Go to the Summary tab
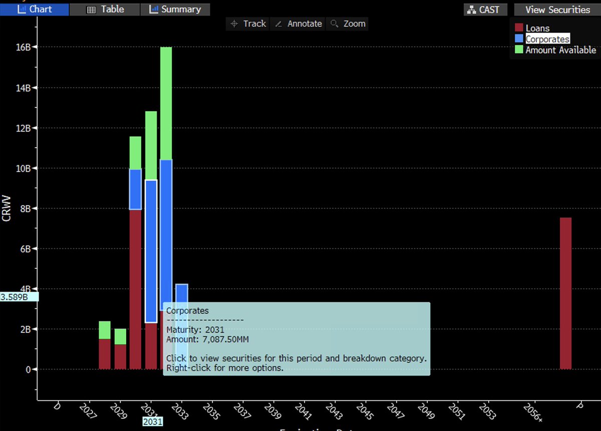The image size is (601, 431). (x=175, y=9)
